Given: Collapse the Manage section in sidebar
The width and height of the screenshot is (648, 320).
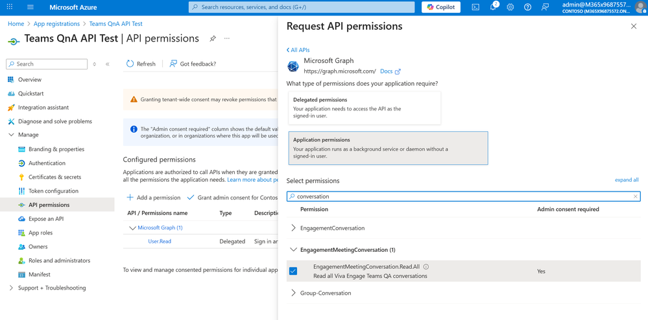Looking at the screenshot, I should 11,135.
